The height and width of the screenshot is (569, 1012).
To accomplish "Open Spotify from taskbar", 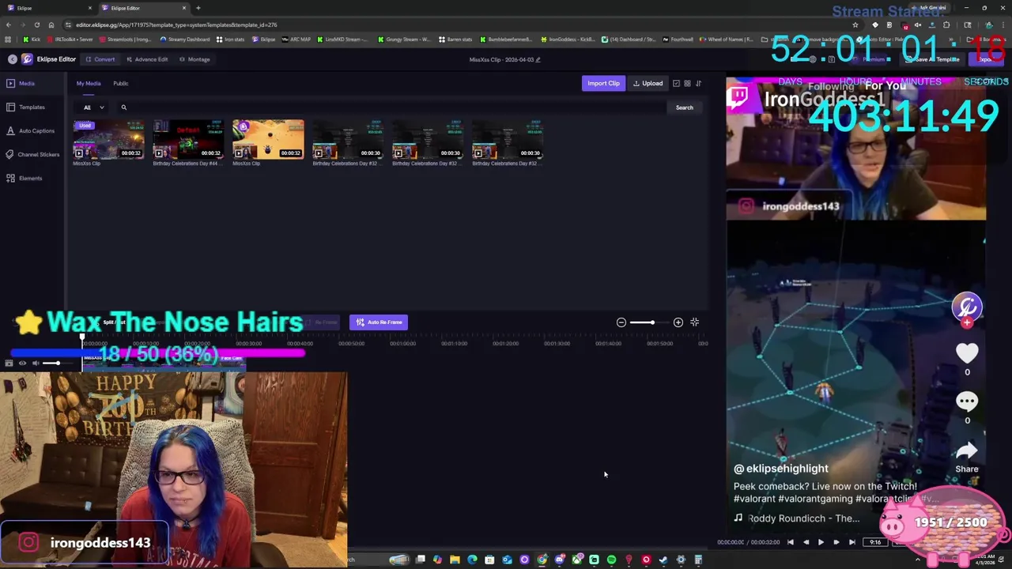I will 611,560.
